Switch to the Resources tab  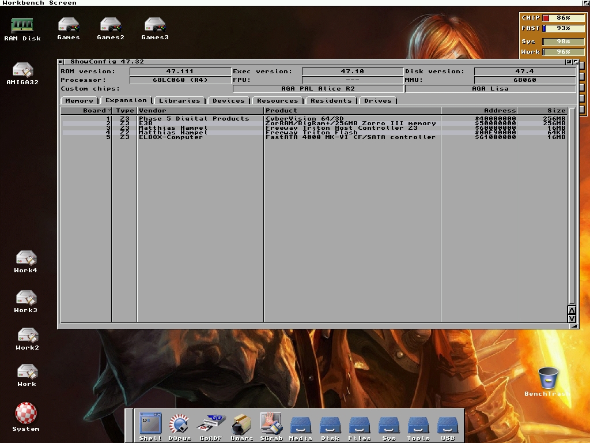pyautogui.click(x=277, y=100)
